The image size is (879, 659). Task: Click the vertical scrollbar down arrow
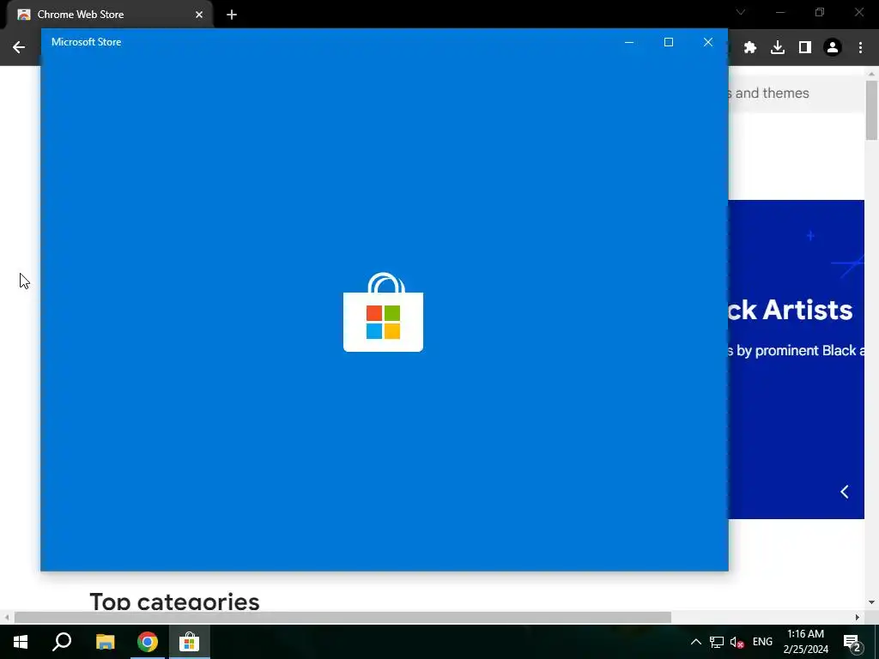pyautogui.click(x=871, y=602)
